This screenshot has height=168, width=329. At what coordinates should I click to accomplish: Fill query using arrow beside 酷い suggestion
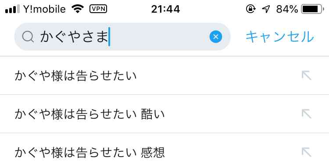coord(306,114)
